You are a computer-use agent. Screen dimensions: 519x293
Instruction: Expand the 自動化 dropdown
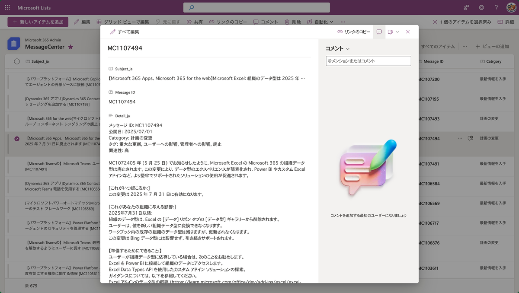pyautogui.click(x=320, y=22)
